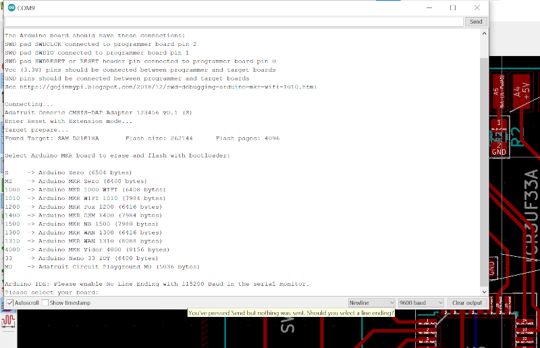Click the 'Adafruit Circuit Playground M0' row
Screen dimensions: 540x348
click(x=102, y=267)
